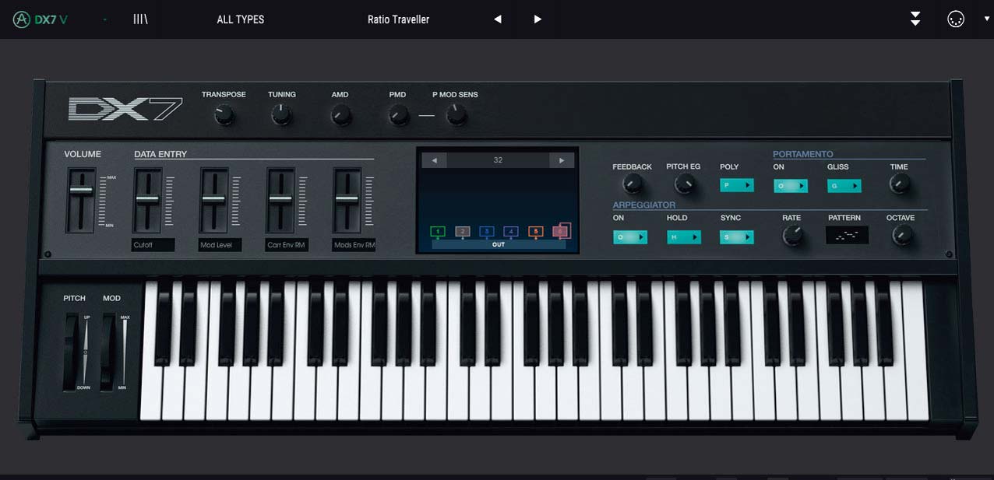994x480 pixels.
Task: Click the PORTAMENTO section label
Action: 803,154
